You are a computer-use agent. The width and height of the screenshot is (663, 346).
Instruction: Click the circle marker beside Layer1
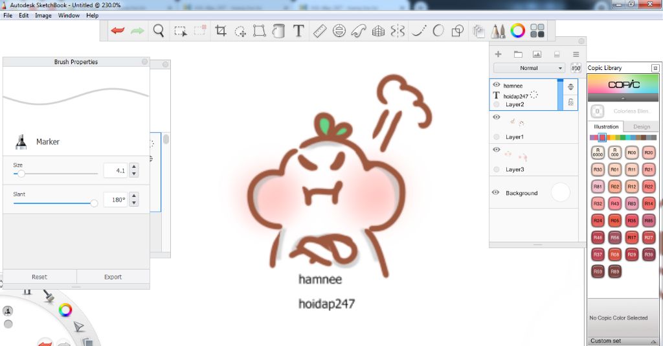click(x=497, y=137)
